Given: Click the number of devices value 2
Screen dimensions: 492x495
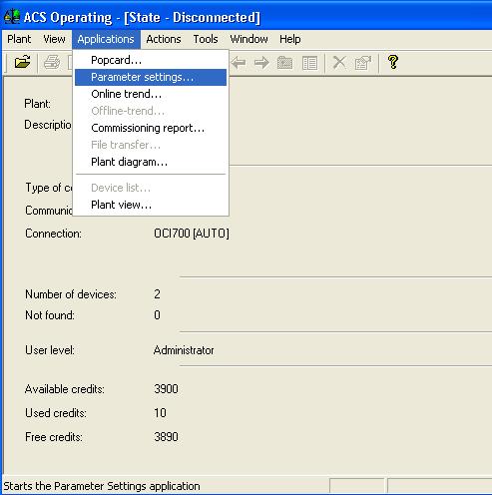Looking at the screenshot, I should click(157, 294).
